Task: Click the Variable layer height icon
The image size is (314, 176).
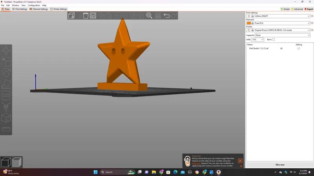Action: point(158,16)
